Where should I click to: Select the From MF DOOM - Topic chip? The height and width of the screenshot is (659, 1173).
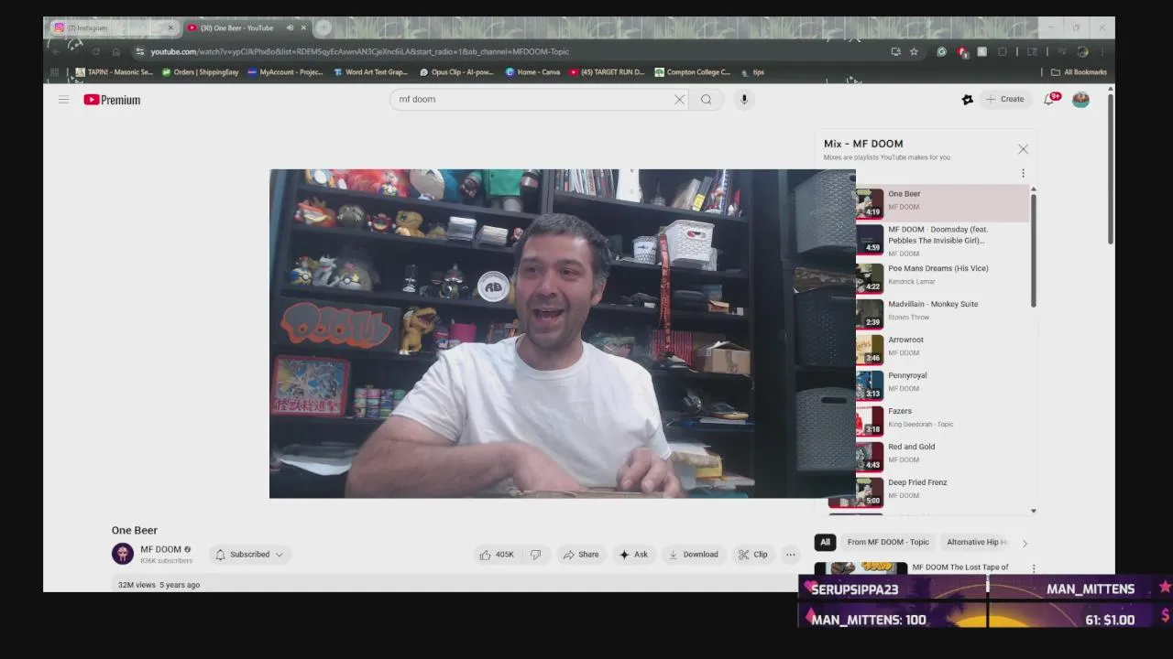coord(888,542)
